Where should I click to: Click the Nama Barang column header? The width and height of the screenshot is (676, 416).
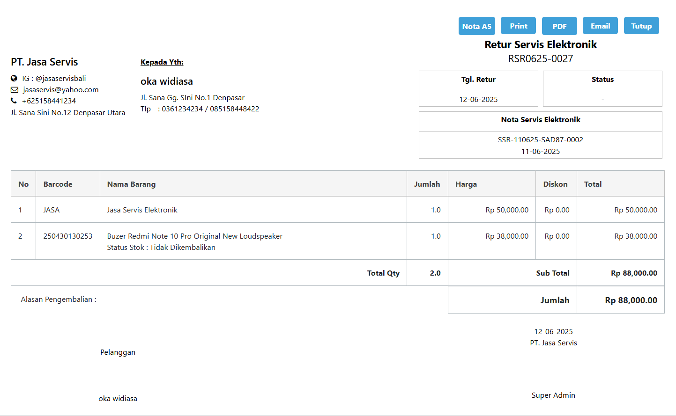tap(131, 184)
